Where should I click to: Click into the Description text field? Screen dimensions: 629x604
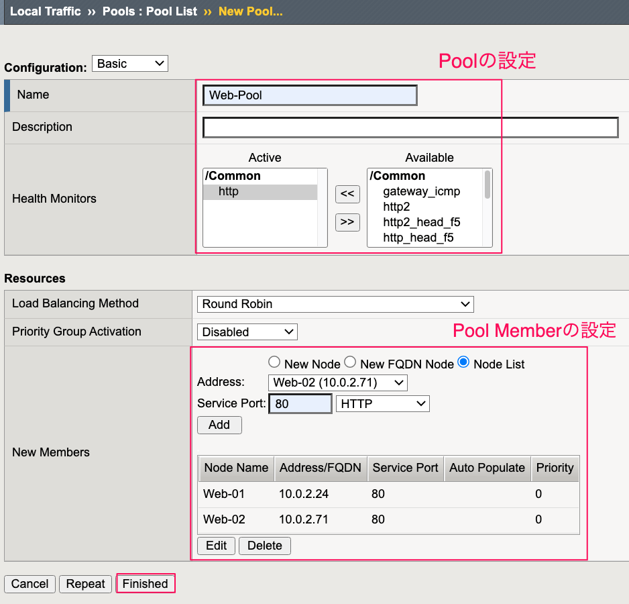point(410,128)
